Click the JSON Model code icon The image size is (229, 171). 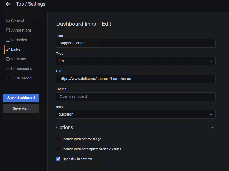click(x=8, y=78)
